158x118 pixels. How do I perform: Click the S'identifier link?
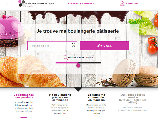[132, 3]
